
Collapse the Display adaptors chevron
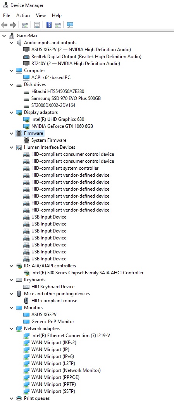(12, 112)
